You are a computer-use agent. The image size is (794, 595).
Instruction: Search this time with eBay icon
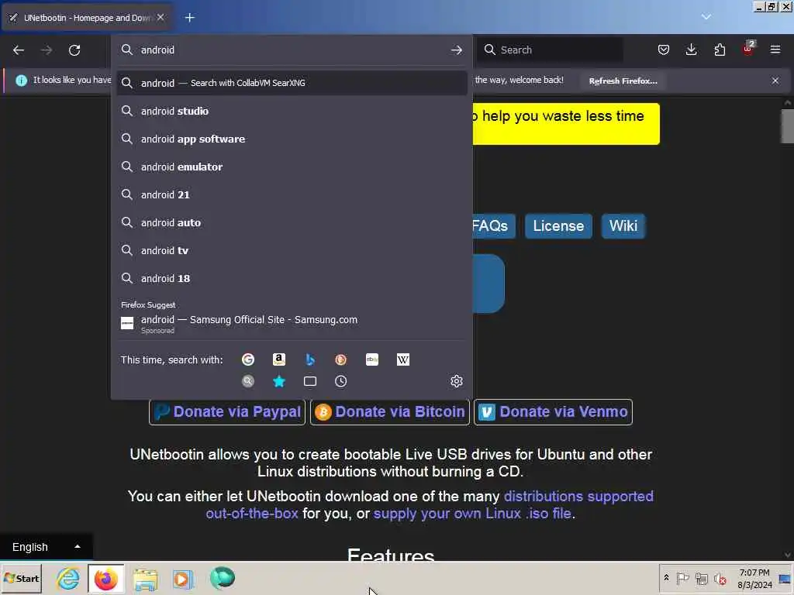(x=372, y=359)
